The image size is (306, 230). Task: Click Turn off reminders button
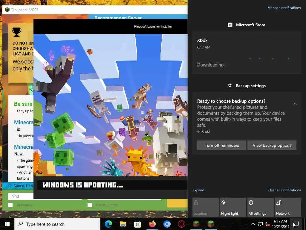point(222,145)
